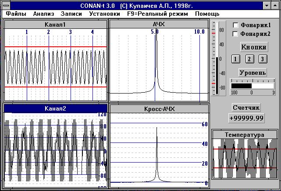The height and width of the screenshot is (191, 281).
Task: Enable the Фонарик1 checkbox
Action: [235, 25]
